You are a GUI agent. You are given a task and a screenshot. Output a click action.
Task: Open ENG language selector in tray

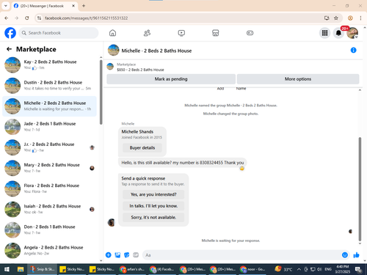point(328,269)
